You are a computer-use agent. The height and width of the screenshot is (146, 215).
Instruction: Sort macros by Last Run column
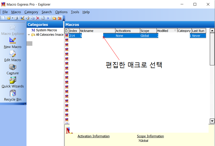198,31
